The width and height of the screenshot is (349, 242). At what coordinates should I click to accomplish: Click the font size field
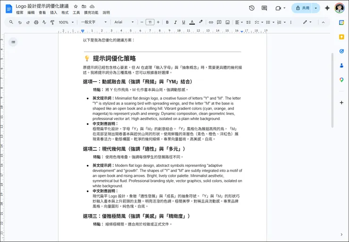tap(150, 22)
